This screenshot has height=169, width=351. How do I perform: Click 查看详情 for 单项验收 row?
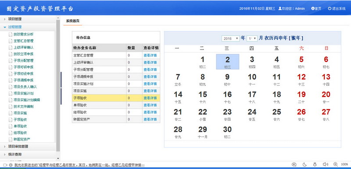pos(150,105)
